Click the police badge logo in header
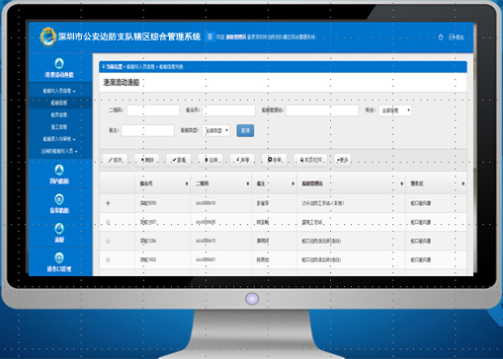 pyautogui.click(x=47, y=36)
